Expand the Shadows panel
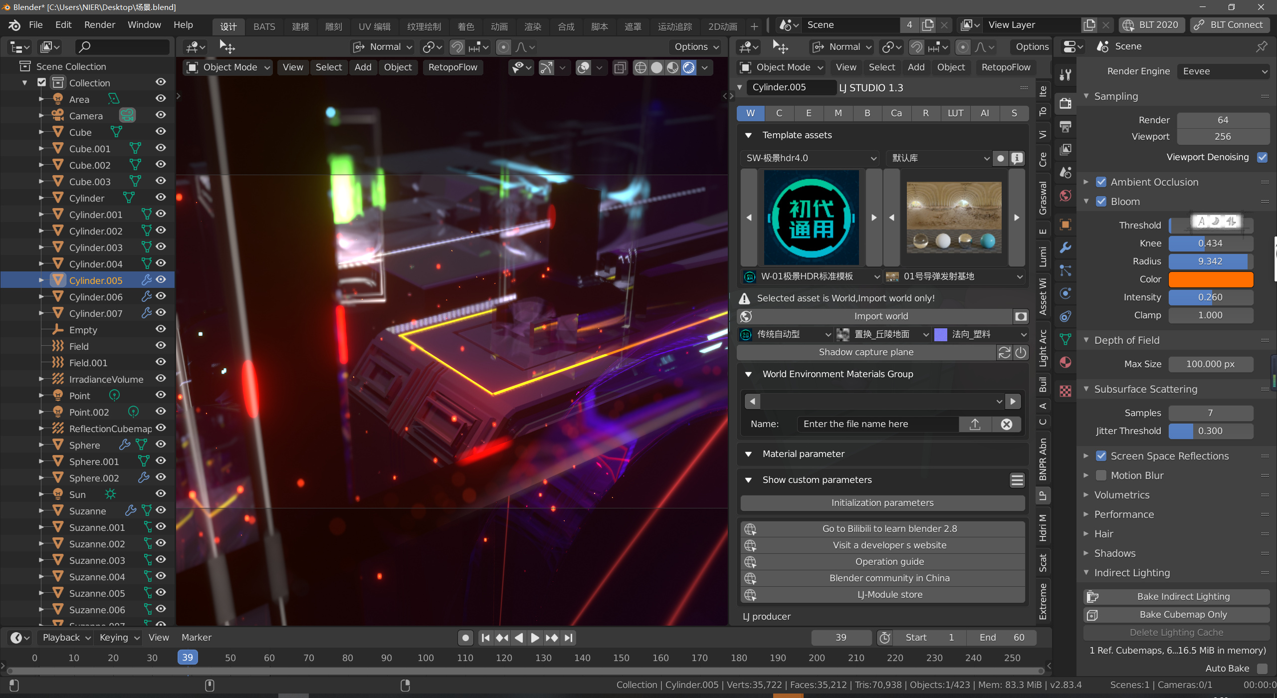1277x698 pixels. pos(1114,553)
